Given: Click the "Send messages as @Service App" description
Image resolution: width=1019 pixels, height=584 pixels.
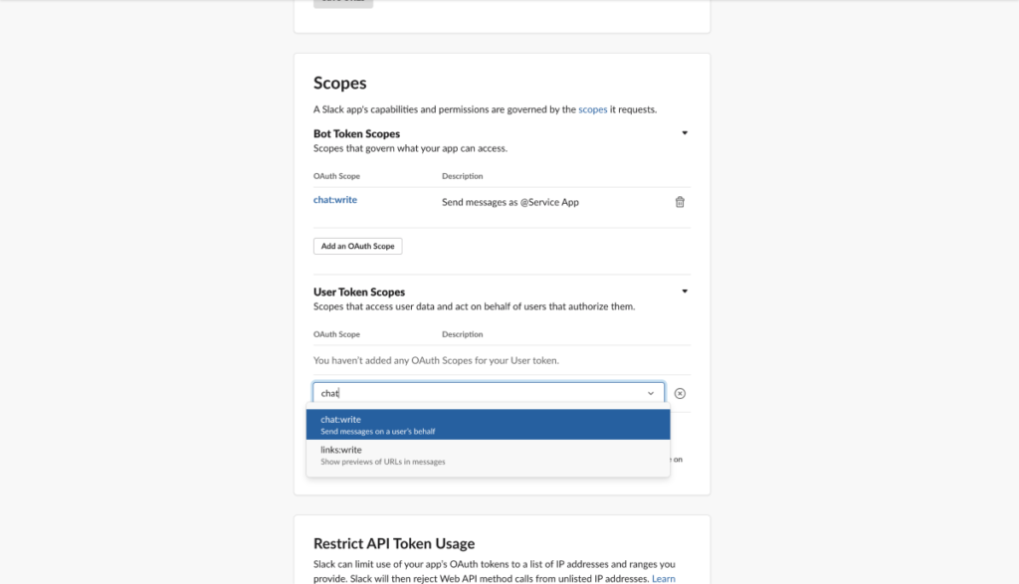Looking at the screenshot, I should pyautogui.click(x=509, y=202).
